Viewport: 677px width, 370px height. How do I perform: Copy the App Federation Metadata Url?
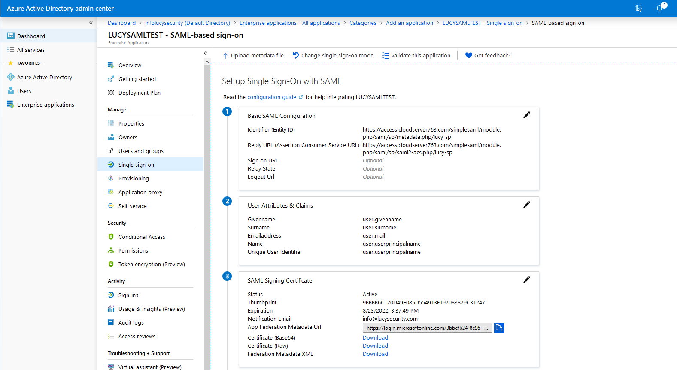[499, 328]
